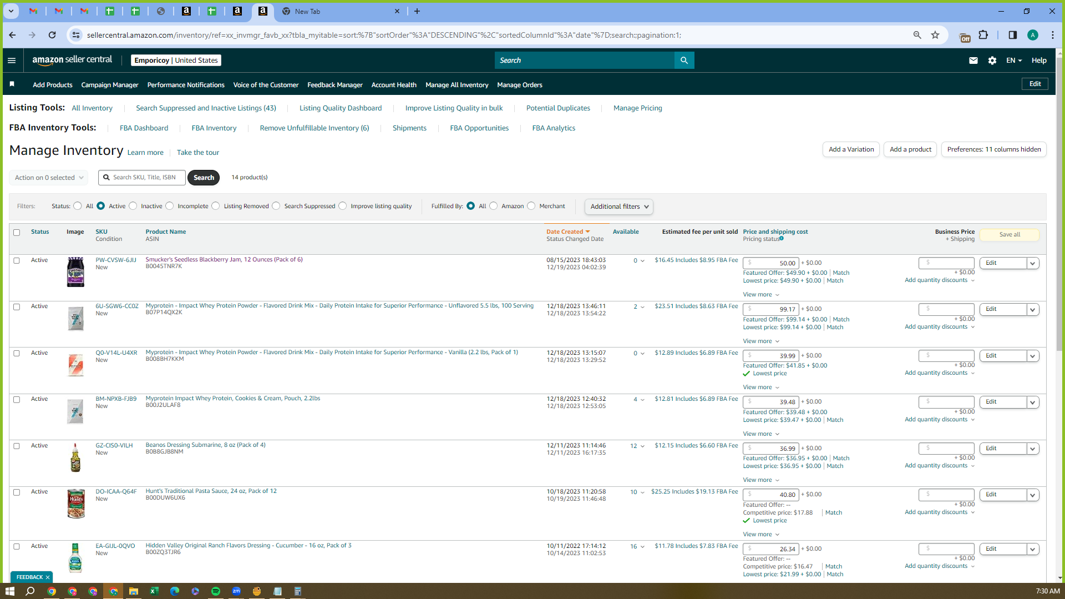The image size is (1065, 599).
Task: Filter by Fulfilled By Amazon
Action: 494,206
